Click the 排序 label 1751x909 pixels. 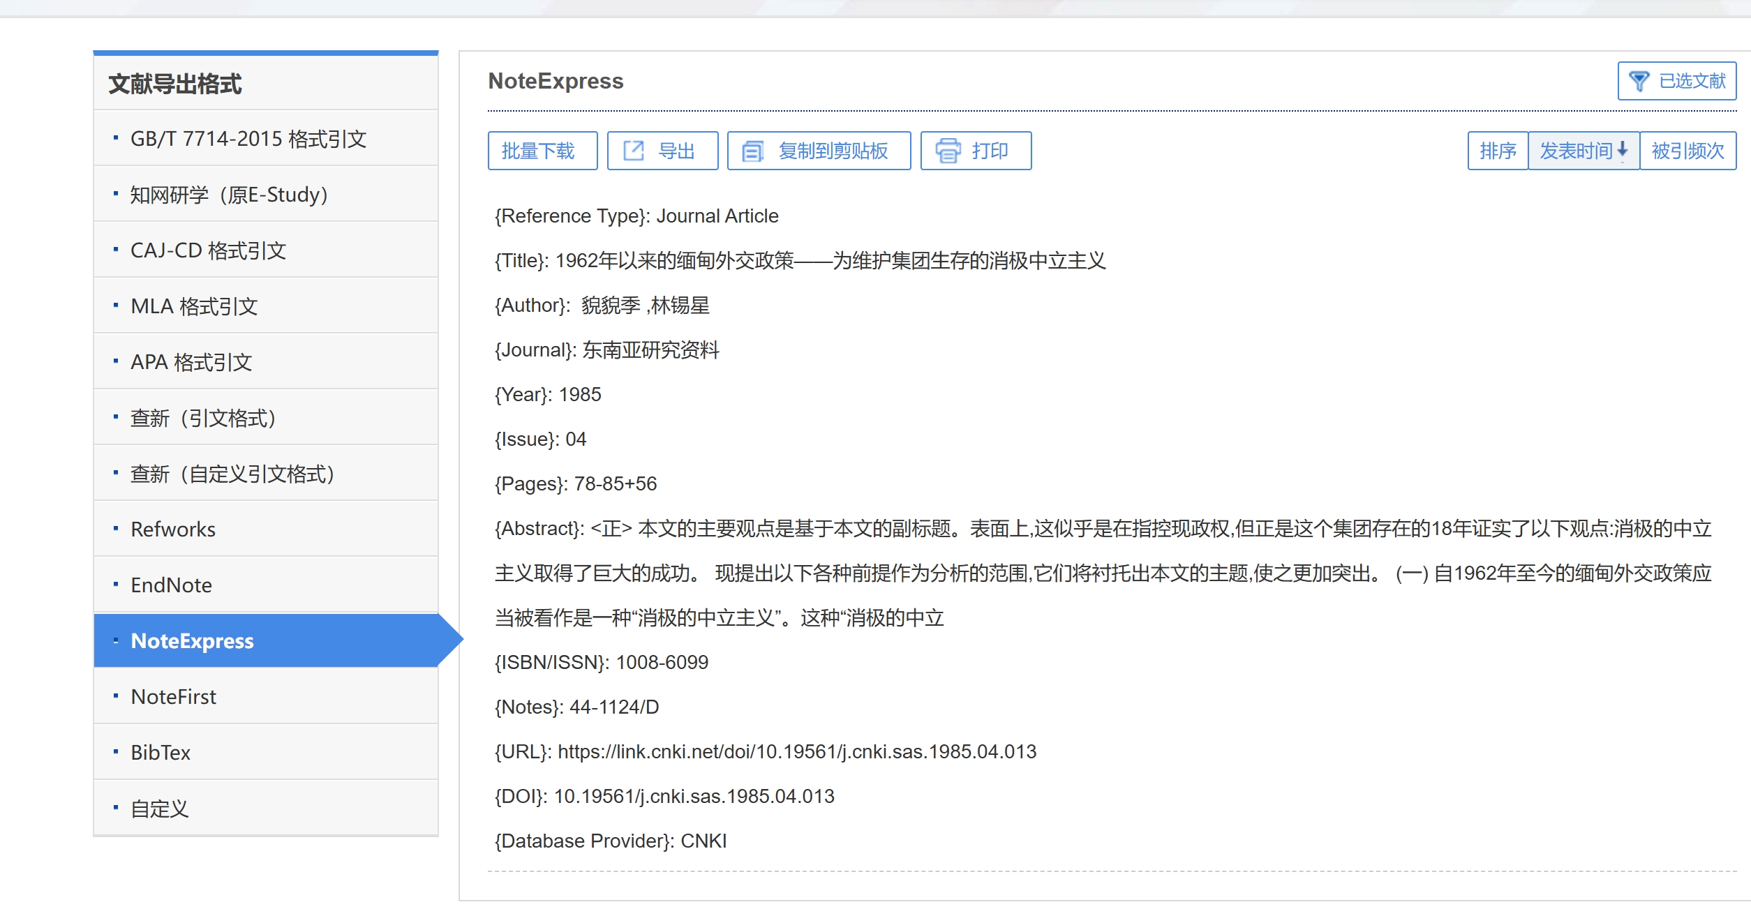pyautogui.click(x=1498, y=151)
